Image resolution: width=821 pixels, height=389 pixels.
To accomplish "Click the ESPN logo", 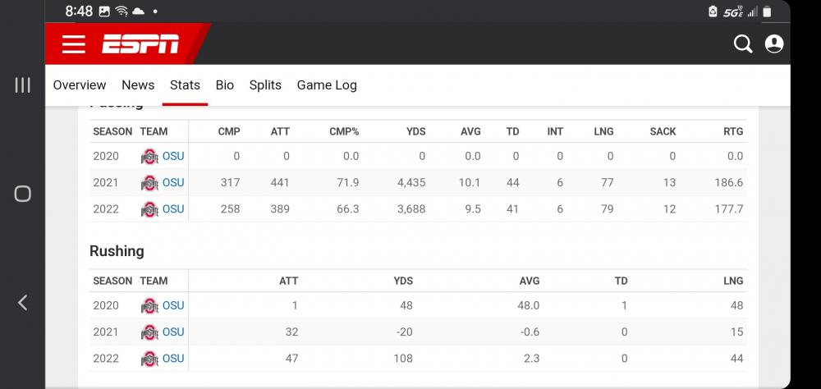I will (x=140, y=44).
